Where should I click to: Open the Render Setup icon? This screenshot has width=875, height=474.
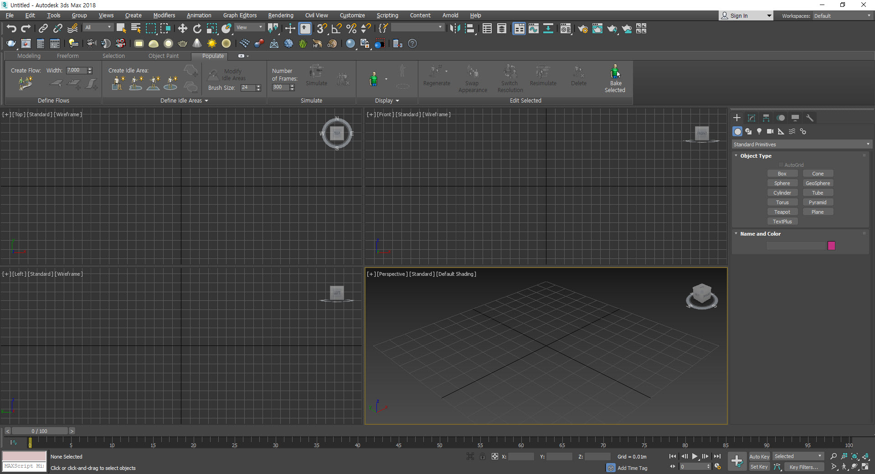coord(582,29)
